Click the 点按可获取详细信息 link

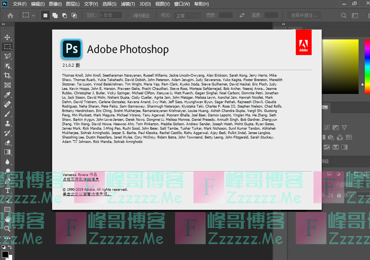[81, 179]
